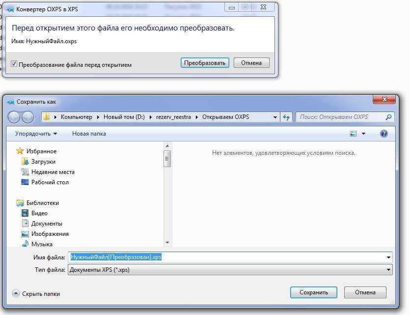Click navigation pane scrollbar up arrow

point(167,146)
